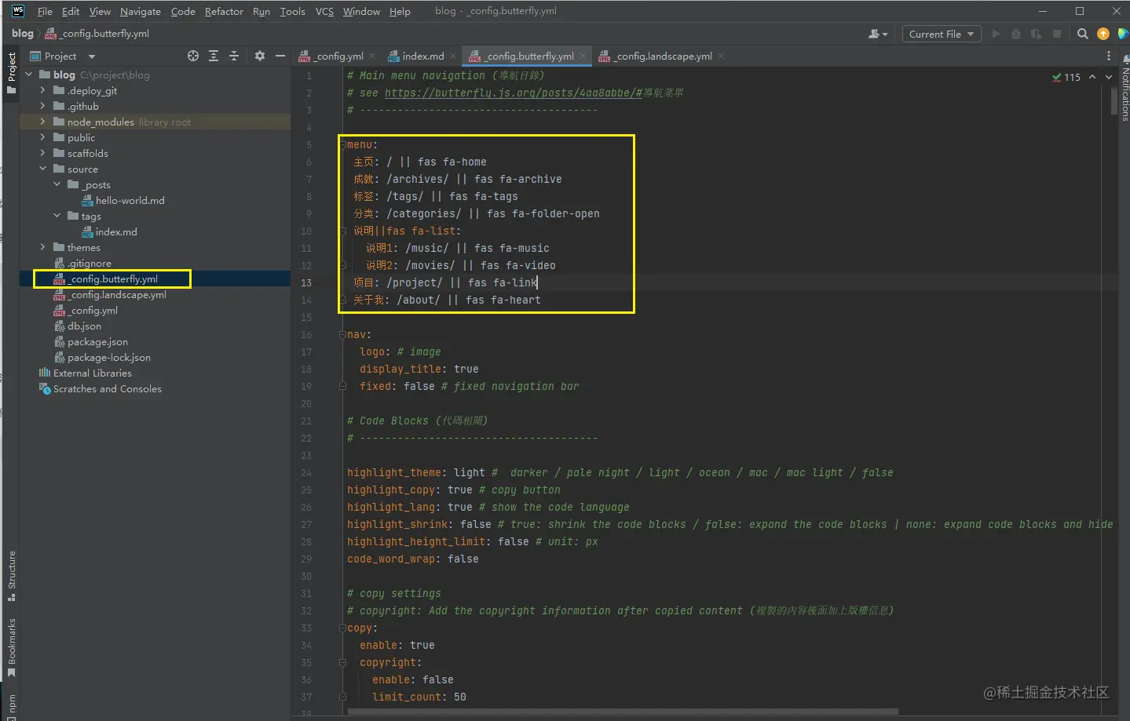Open the editor tabs three-dots menu
Screen dimensions: 1130x721
pos(1109,56)
